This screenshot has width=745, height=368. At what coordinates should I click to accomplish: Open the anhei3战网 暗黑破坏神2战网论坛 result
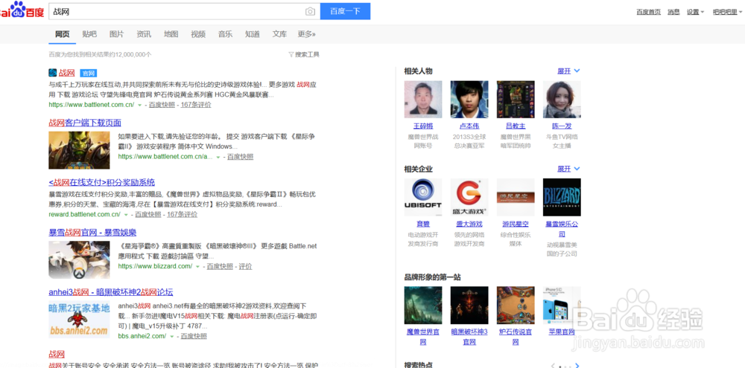[111, 291]
